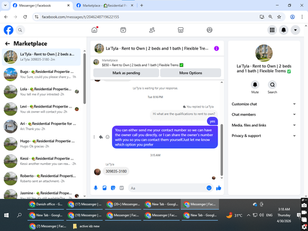
Task: Switch to Marketplace browser tab
Action: [x=105, y=6]
